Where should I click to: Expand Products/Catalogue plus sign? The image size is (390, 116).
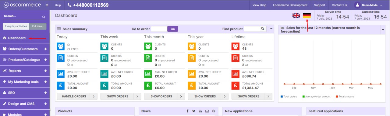45,60
